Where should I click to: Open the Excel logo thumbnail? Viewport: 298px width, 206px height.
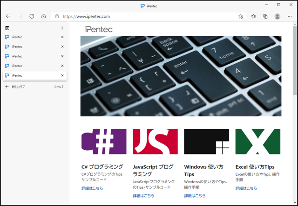(x=258, y=142)
